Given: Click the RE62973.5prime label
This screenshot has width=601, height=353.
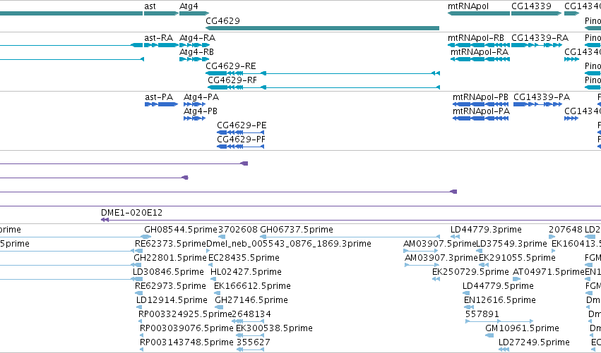Looking at the screenshot, I should click(170, 287).
